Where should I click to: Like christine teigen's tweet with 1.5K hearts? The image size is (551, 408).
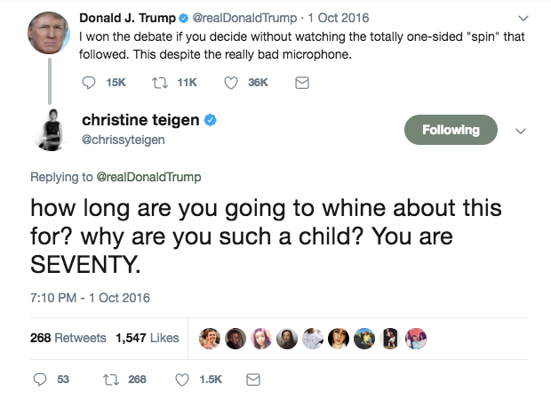coord(182,380)
